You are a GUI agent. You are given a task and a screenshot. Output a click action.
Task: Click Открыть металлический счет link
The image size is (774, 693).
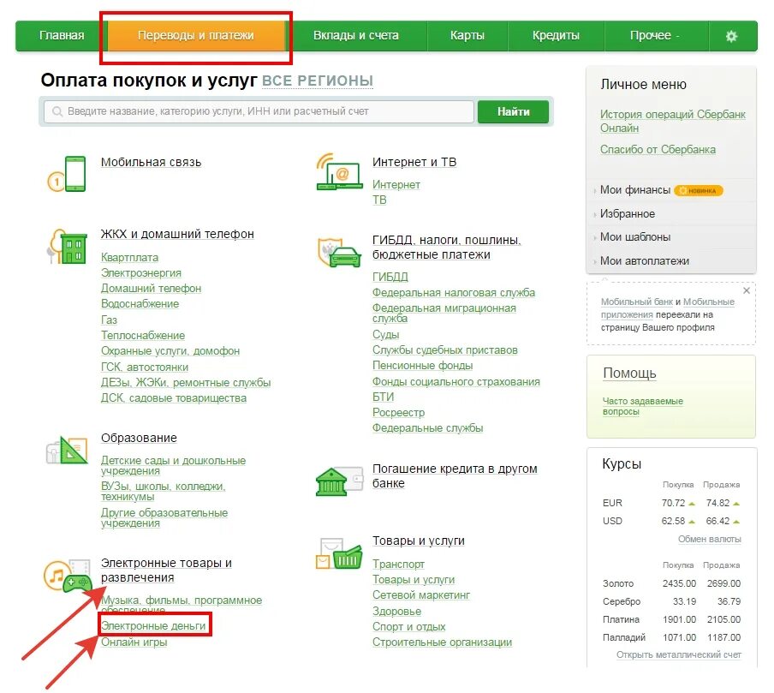[679, 654]
